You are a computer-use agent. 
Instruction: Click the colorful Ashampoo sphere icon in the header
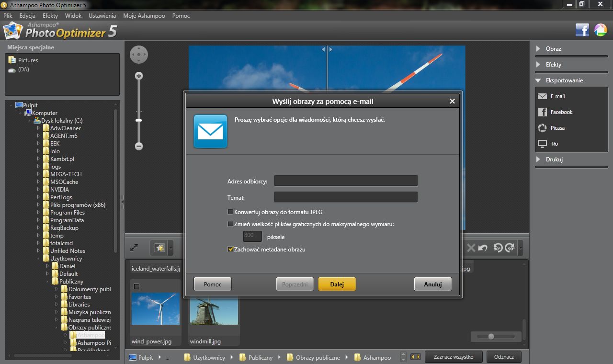pyautogui.click(x=601, y=30)
